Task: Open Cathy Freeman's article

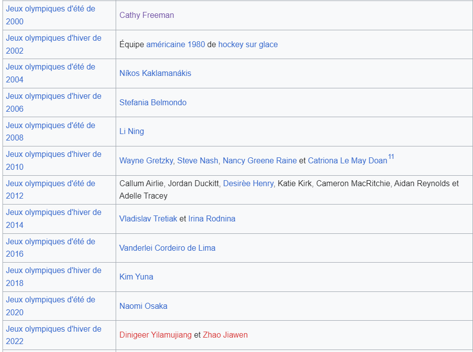Action: (146, 15)
